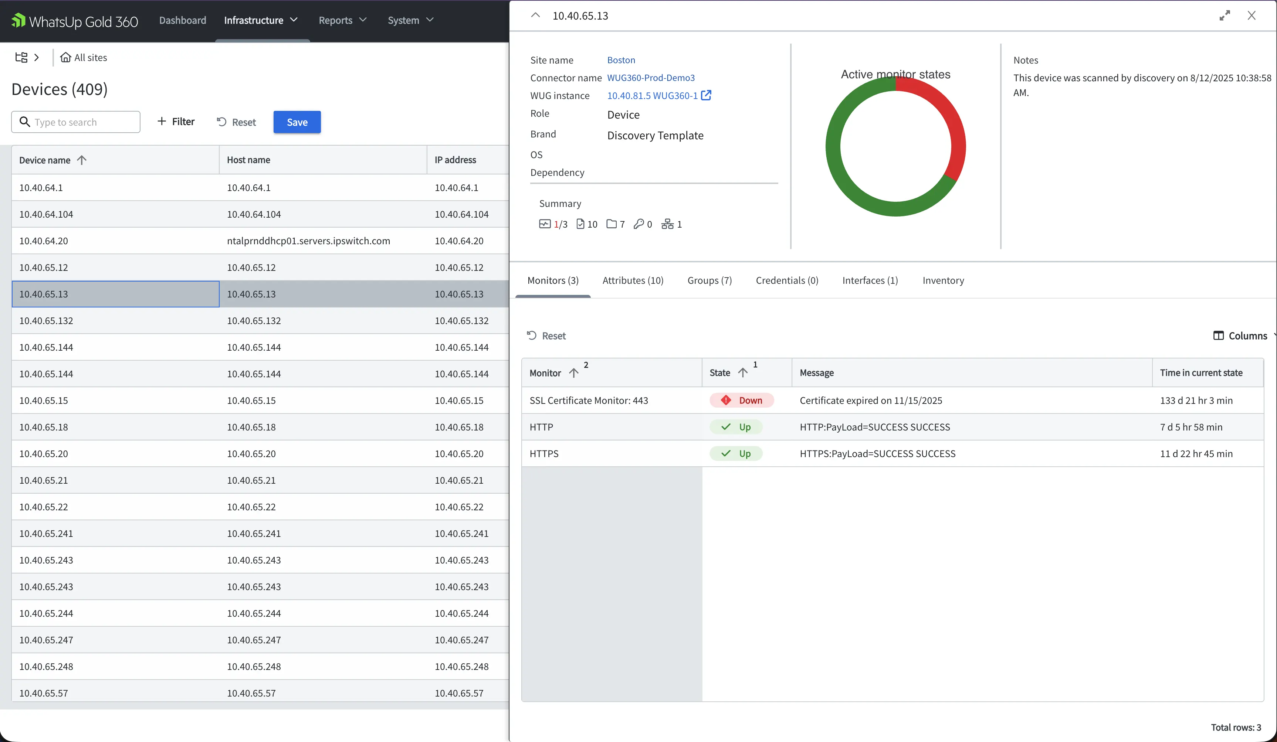The width and height of the screenshot is (1277, 742).
Task: Click the WhatsUp Gold 360 logo
Action: tap(74, 21)
